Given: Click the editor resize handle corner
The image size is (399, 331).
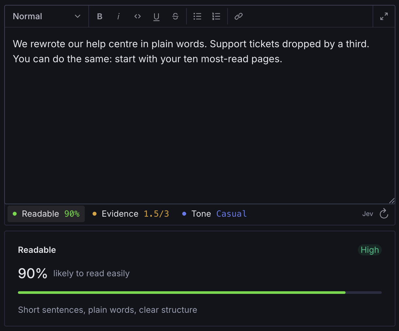Looking at the screenshot, I should [392, 201].
